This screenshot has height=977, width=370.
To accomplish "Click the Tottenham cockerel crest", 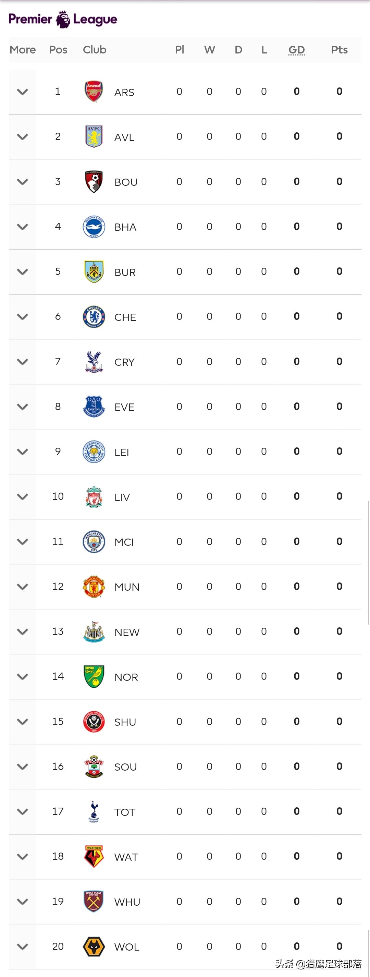I will click(94, 811).
